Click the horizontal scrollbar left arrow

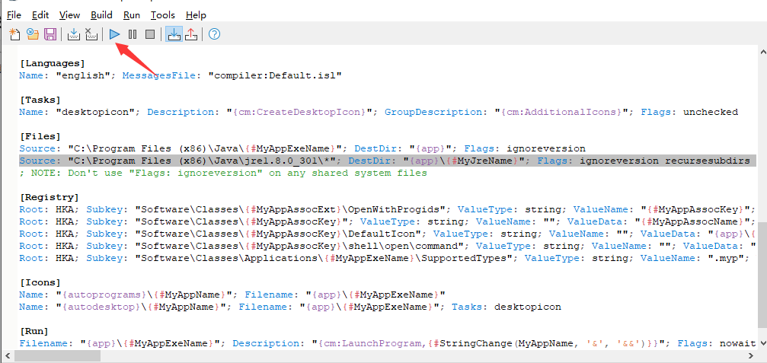tap(6, 356)
